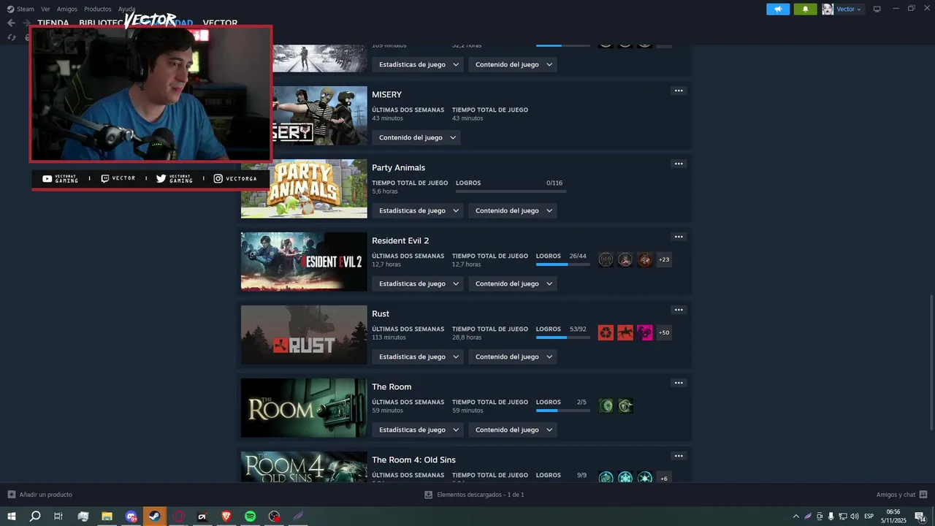Click the second The Room achievement icon
This screenshot has height=526, width=935.
coord(625,405)
